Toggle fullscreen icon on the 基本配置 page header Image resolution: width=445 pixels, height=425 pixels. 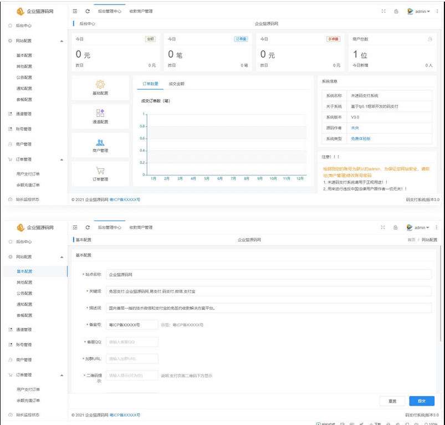(x=383, y=227)
